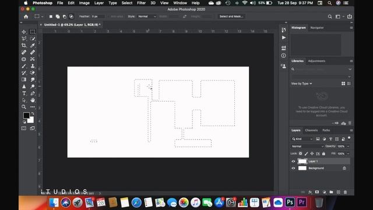Click the Share image icon
Screen dimensions: 373x210
[x=350, y=16]
